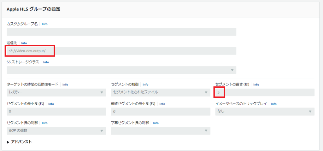Open the セグメントの制御 dropdown

pos(160,92)
